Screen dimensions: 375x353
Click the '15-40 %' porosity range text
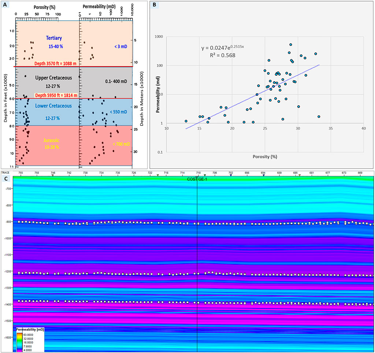tap(56, 46)
